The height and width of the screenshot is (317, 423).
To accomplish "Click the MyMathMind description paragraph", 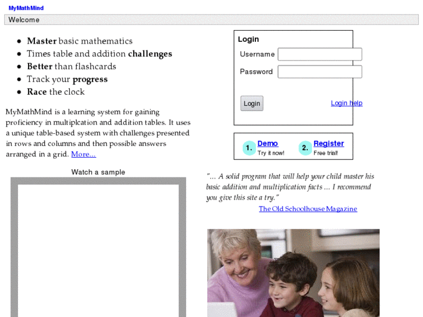I will [x=98, y=133].
